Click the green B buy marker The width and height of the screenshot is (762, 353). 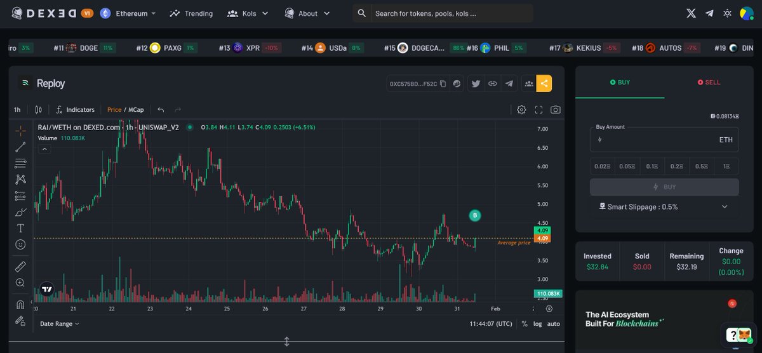(x=474, y=215)
